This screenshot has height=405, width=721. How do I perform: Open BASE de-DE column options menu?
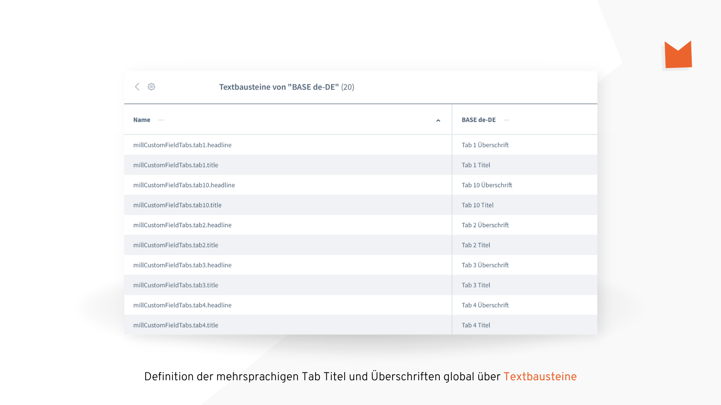point(506,120)
